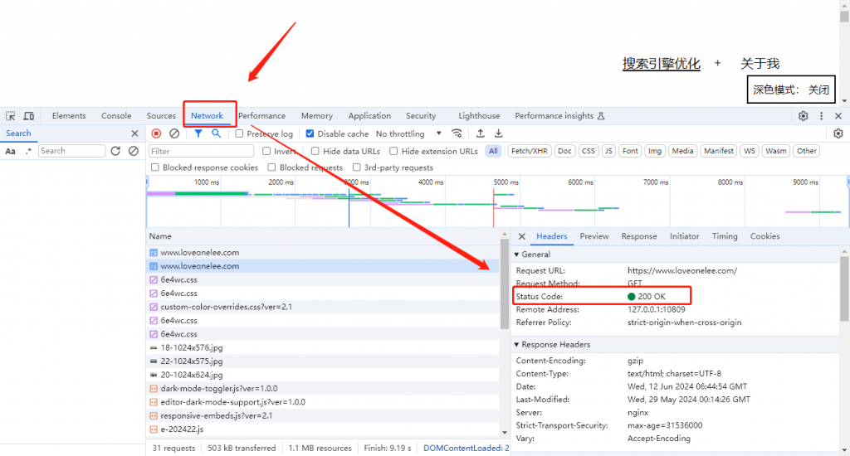Toggle the device toolbar icon

[x=29, y=116]
